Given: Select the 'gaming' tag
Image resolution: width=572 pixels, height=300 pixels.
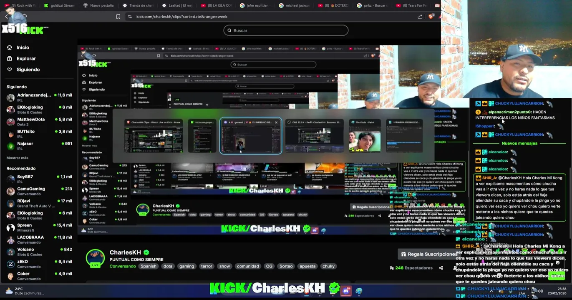Looking at the screenshot, I should pos(186,266).
